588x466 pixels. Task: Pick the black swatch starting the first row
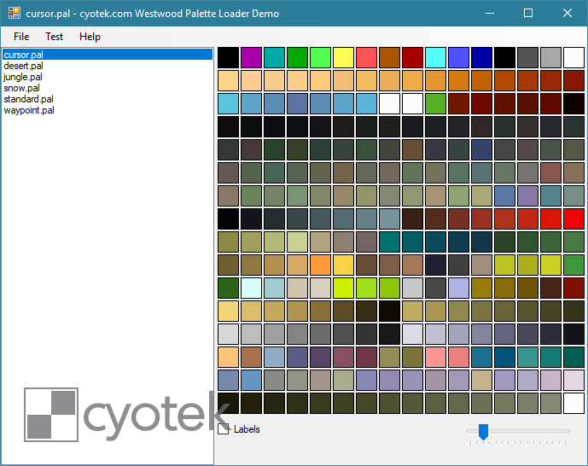point(228,57)
